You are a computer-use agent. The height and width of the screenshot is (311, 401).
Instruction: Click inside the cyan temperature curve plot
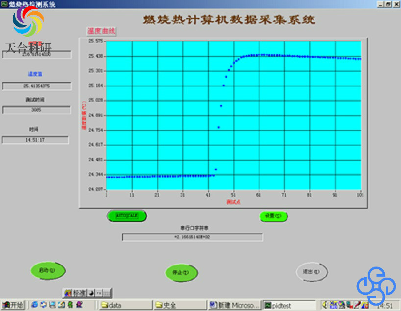[x=233, y=115]
